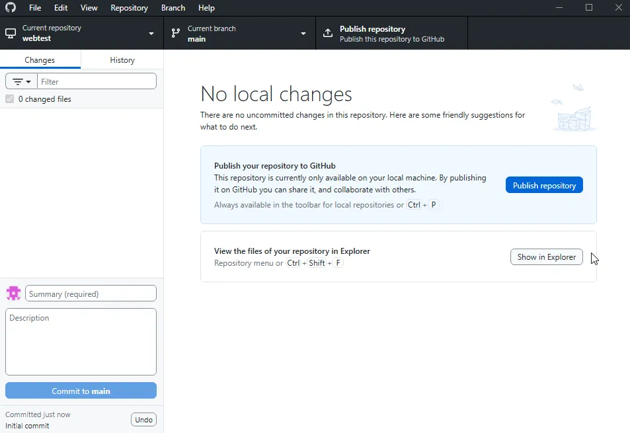Click the Commit to main button
The height and width of the screenshot is (433, 630).
[81, 390]
